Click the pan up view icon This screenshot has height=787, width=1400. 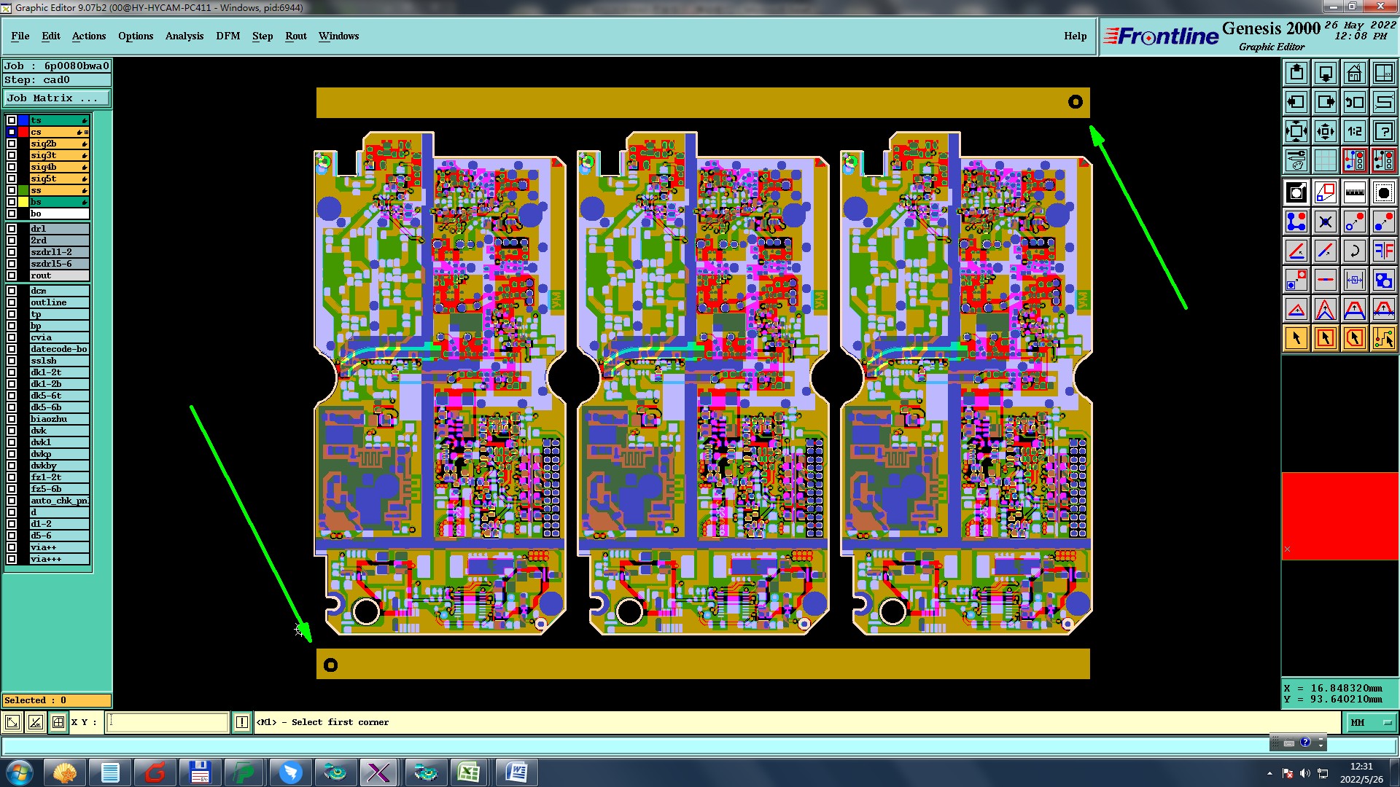[x=1296, y=73]
